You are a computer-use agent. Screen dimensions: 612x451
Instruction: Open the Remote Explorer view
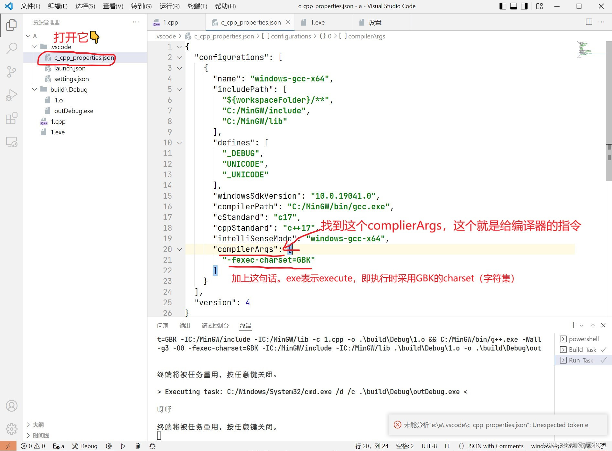coord(11,142)
